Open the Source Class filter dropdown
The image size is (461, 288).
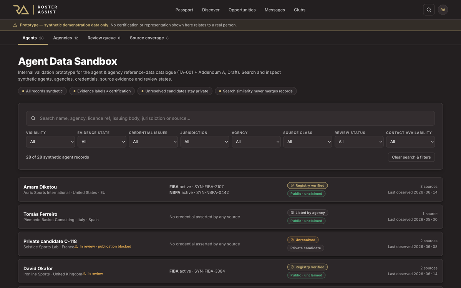(x=308, y=142)
